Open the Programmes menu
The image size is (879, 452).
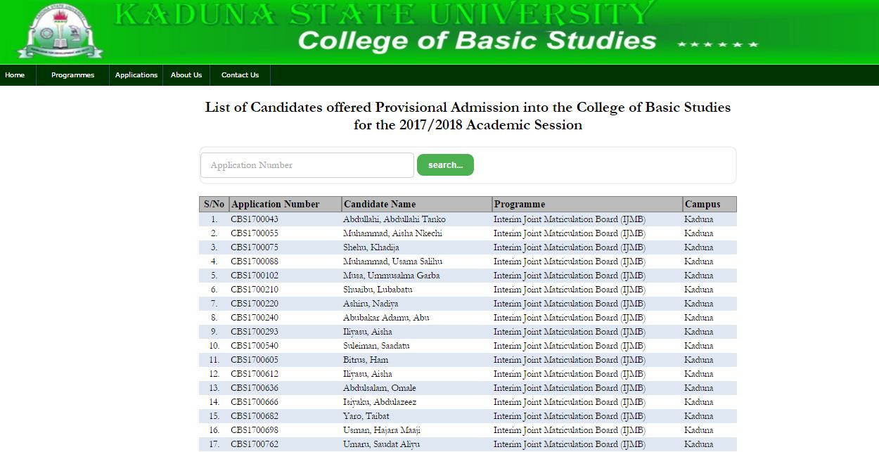click(72, 75)
